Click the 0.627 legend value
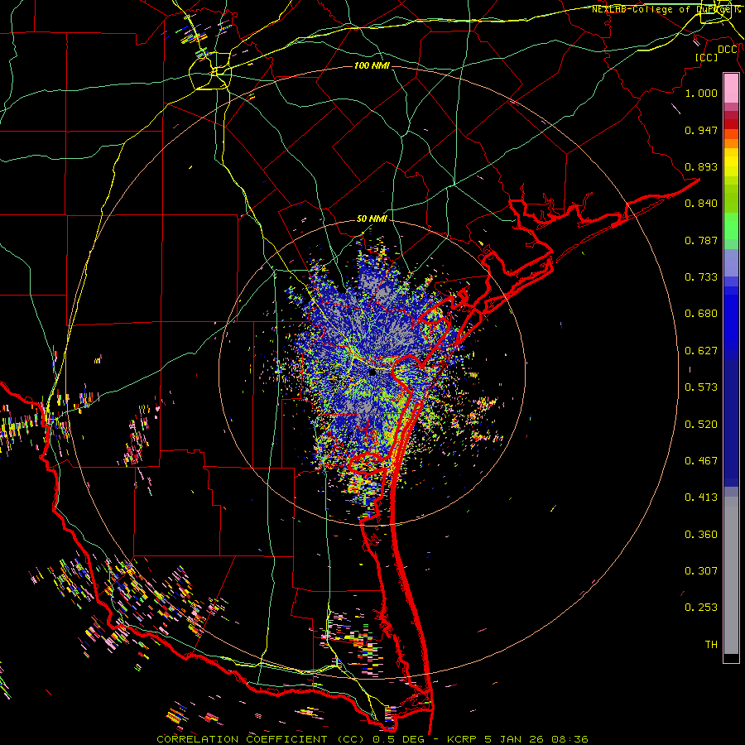The width and height of the screenshot is (745, 745). pyautogui.click(x=701, y=351)
